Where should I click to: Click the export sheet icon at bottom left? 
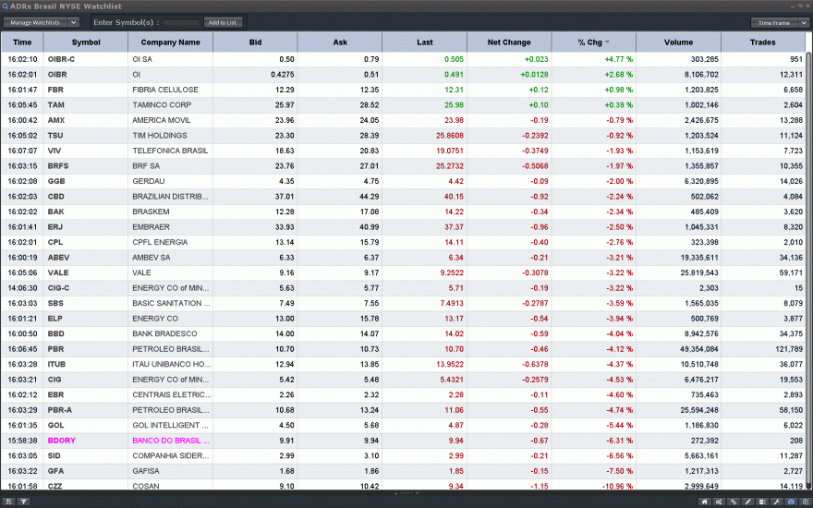pos(9,502)
